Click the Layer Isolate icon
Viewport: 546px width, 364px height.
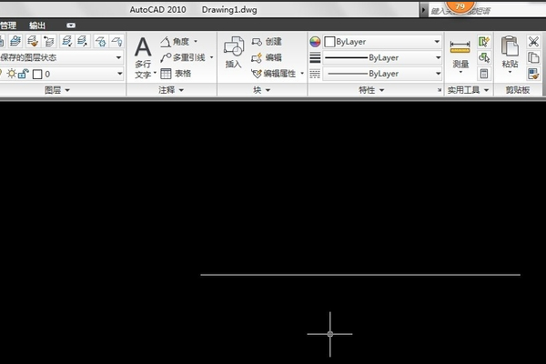click(x=66, y=42)
